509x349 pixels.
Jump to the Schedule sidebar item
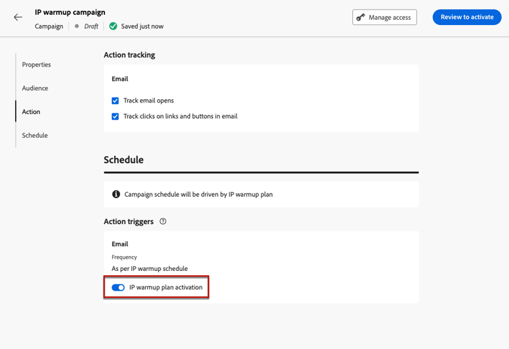(x=35, y=135)
